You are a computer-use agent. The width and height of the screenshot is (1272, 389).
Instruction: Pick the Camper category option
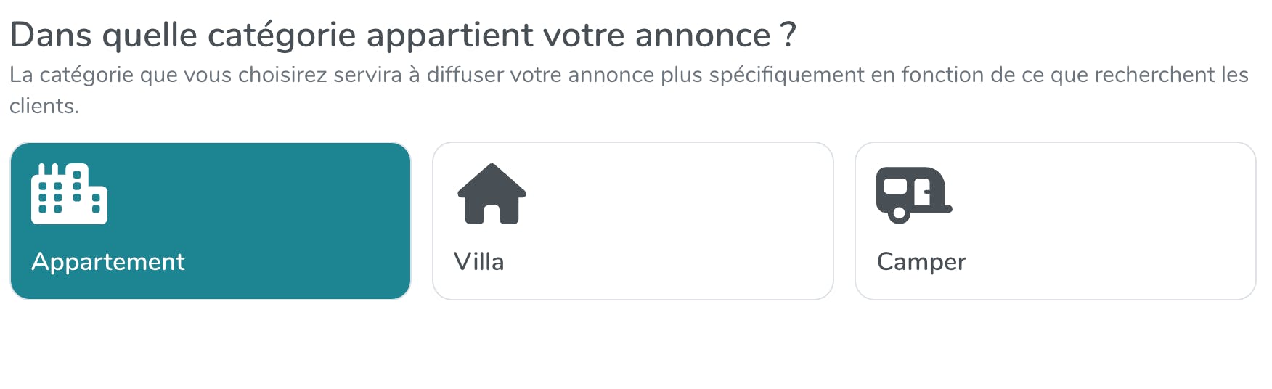1055,221
